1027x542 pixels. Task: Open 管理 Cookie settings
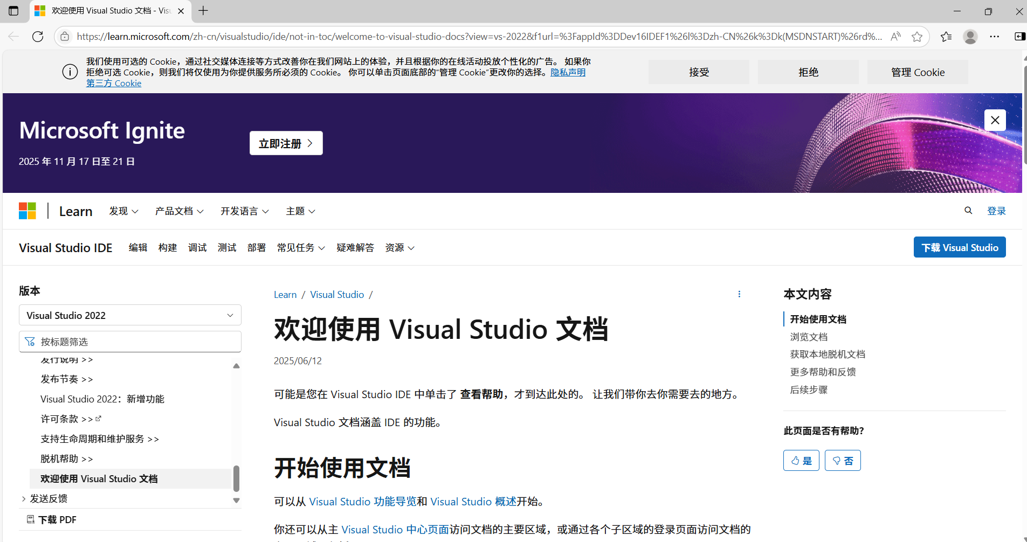[918, 72]
